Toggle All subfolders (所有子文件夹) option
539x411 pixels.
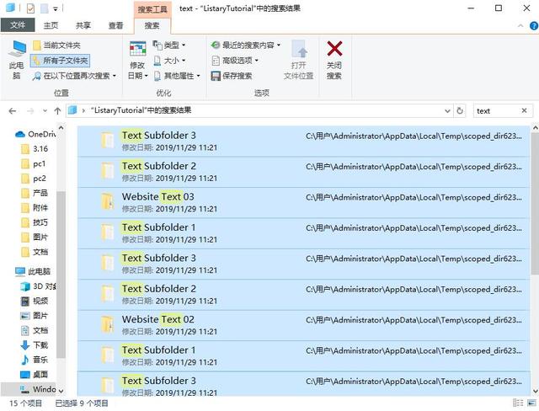pyautogui.click(x=60, y=61)
